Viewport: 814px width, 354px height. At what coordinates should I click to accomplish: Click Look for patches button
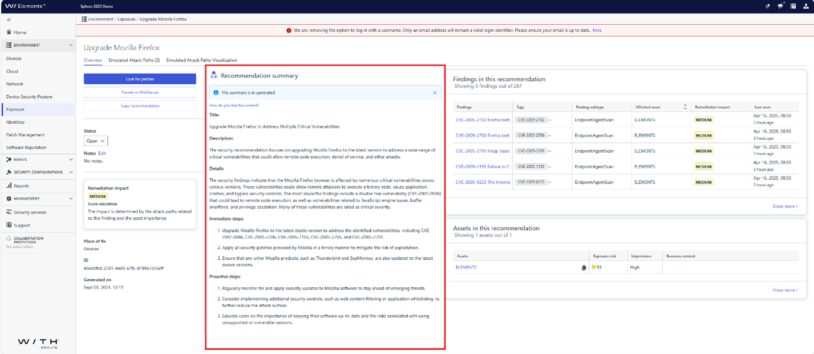[x=140, y=79]
